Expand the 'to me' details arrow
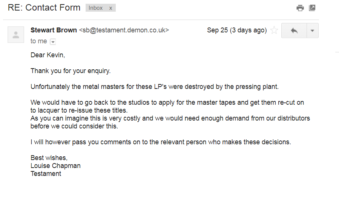Viewport: 339px width, 197px height. click(53, 41)
